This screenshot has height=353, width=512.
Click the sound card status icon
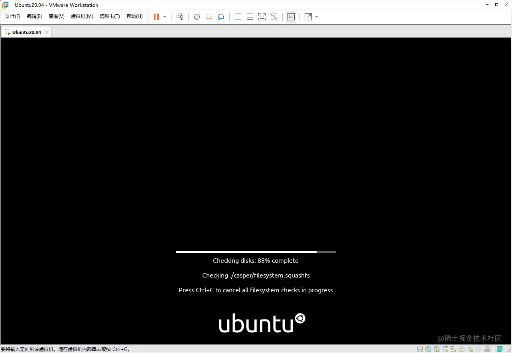coord(470,349)
